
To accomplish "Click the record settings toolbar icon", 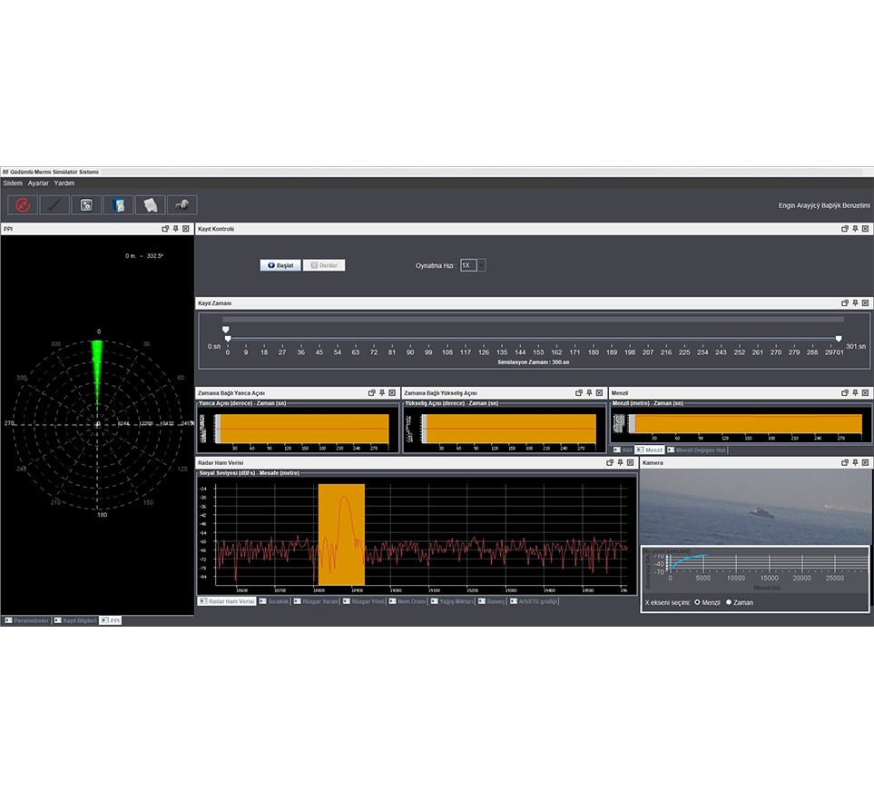I will [x=86, y=205].
